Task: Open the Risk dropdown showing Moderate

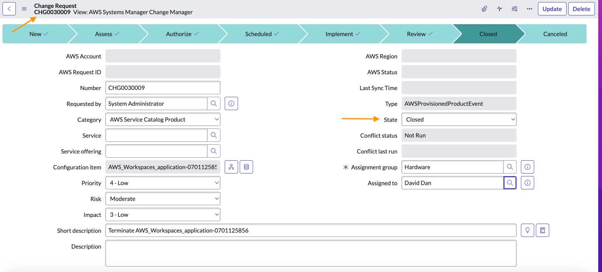Action: point(163,198)
